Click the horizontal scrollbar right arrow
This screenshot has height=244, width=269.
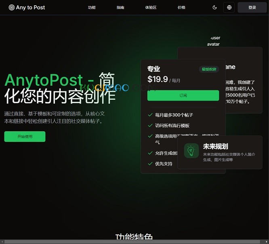[267, 242]
